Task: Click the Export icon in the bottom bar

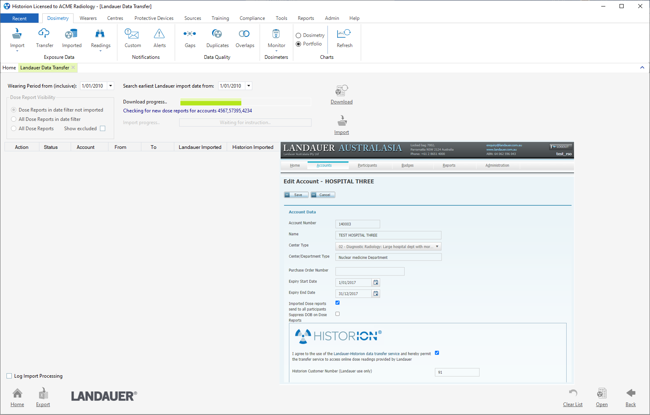Action: click(x=43, y=393)
